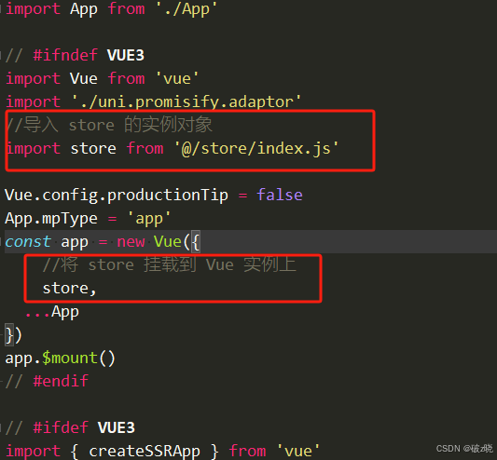Click 'createSSRApp' in the import statement
The image size is (497, 460).
(145, 452)
